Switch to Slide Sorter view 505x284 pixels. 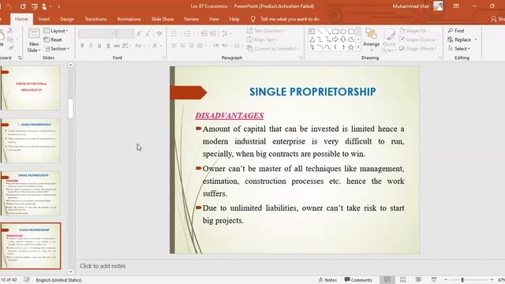pyautogui.click(x=403, y=279)
